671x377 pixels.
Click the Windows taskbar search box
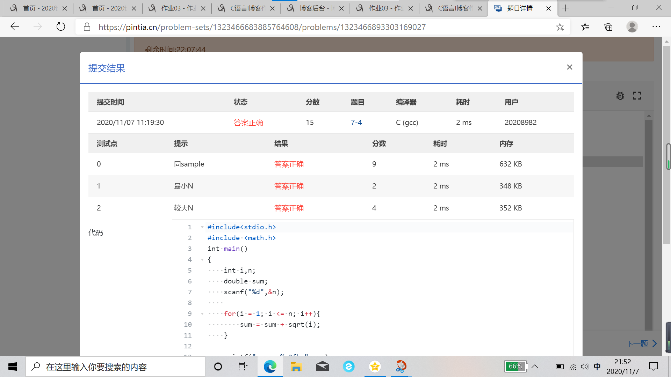pyautogui.click(x=115, y=367)
